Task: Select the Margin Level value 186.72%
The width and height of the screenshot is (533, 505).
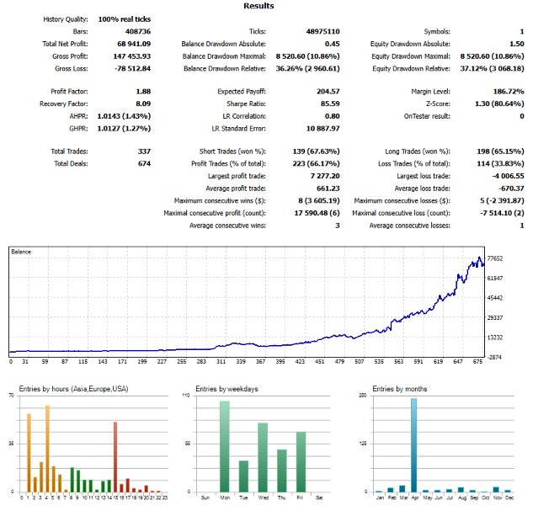Action: (509, 92)
